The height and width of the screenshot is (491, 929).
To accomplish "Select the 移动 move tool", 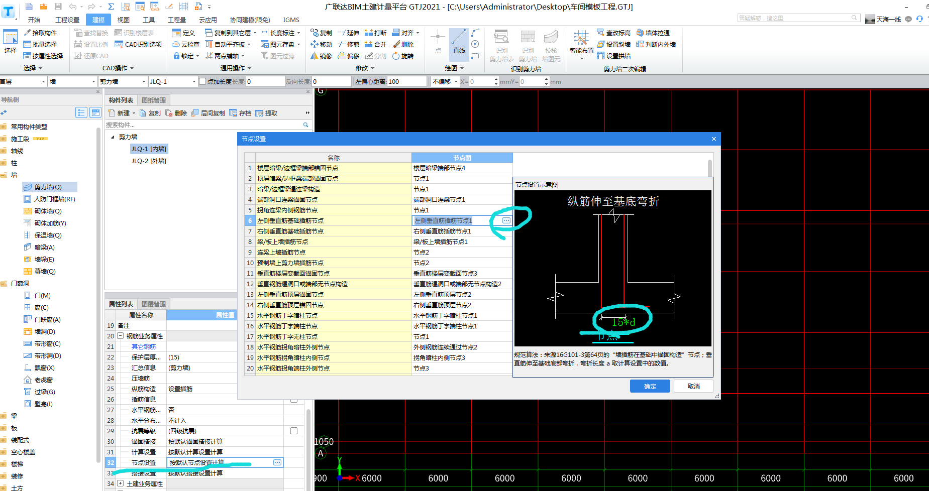I will pos(322,44).
